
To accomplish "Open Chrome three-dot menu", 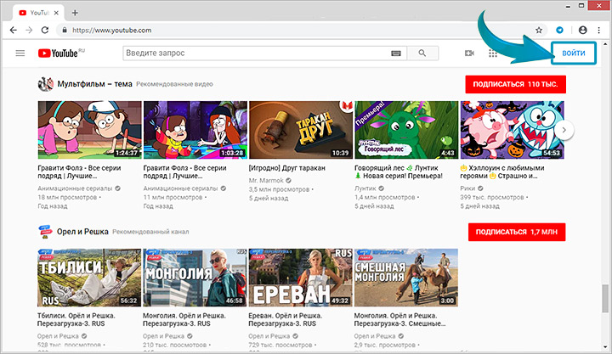I will coord(598,30).
